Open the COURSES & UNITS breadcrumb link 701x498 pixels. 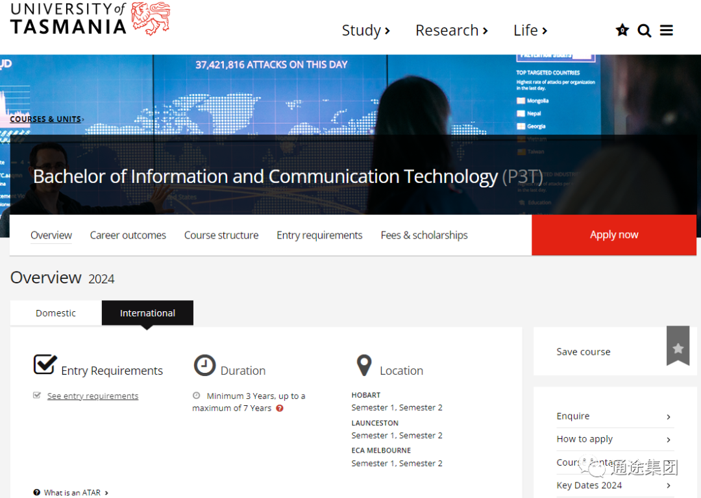point(45,119)
